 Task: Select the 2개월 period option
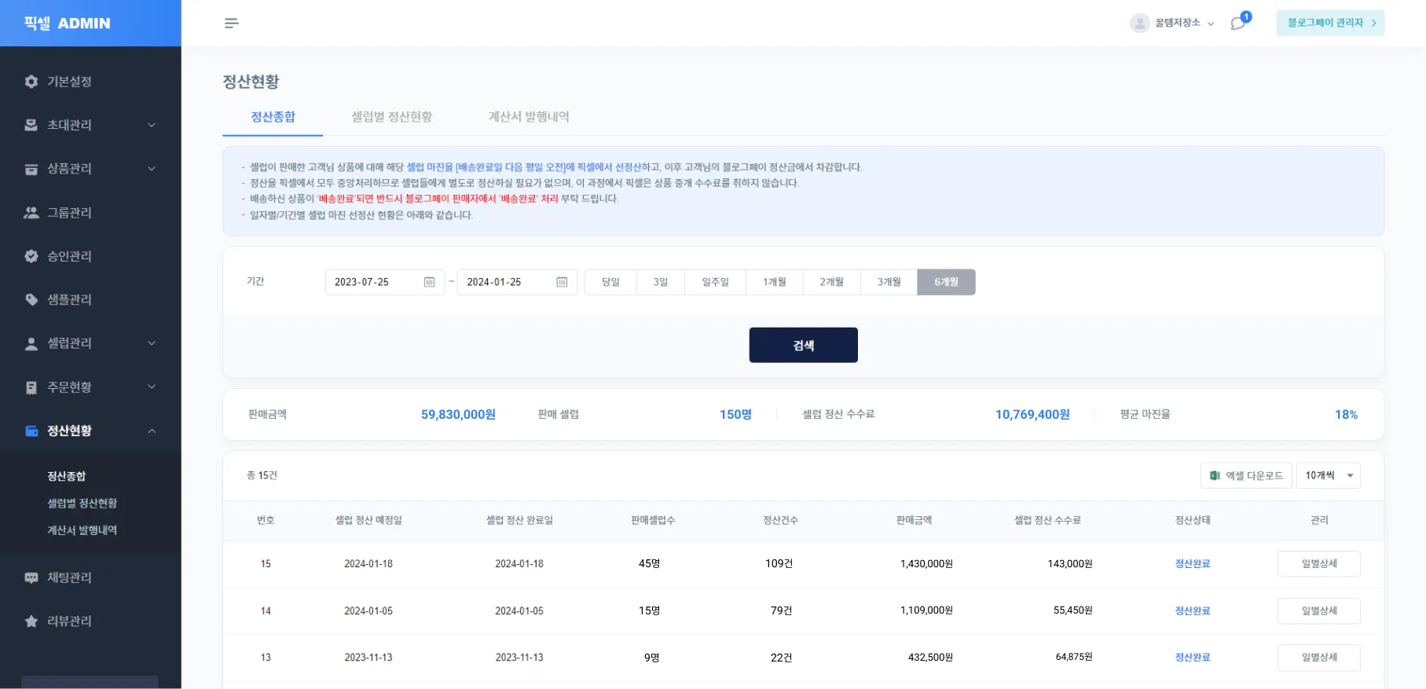pos(831,282)
